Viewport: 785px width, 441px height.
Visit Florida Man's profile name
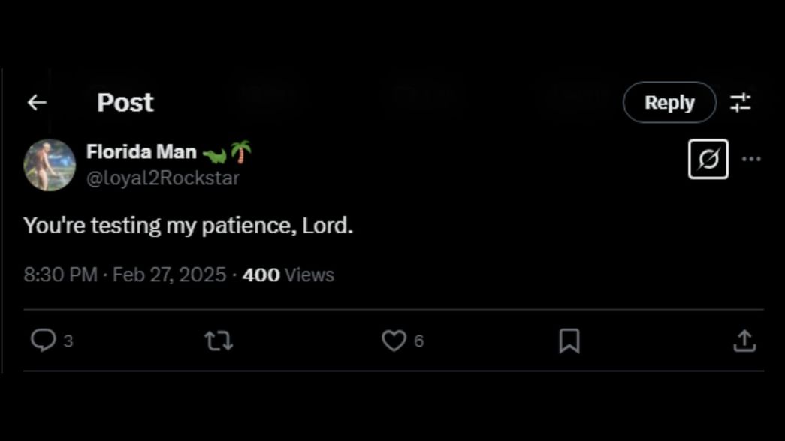coord(143,151)
